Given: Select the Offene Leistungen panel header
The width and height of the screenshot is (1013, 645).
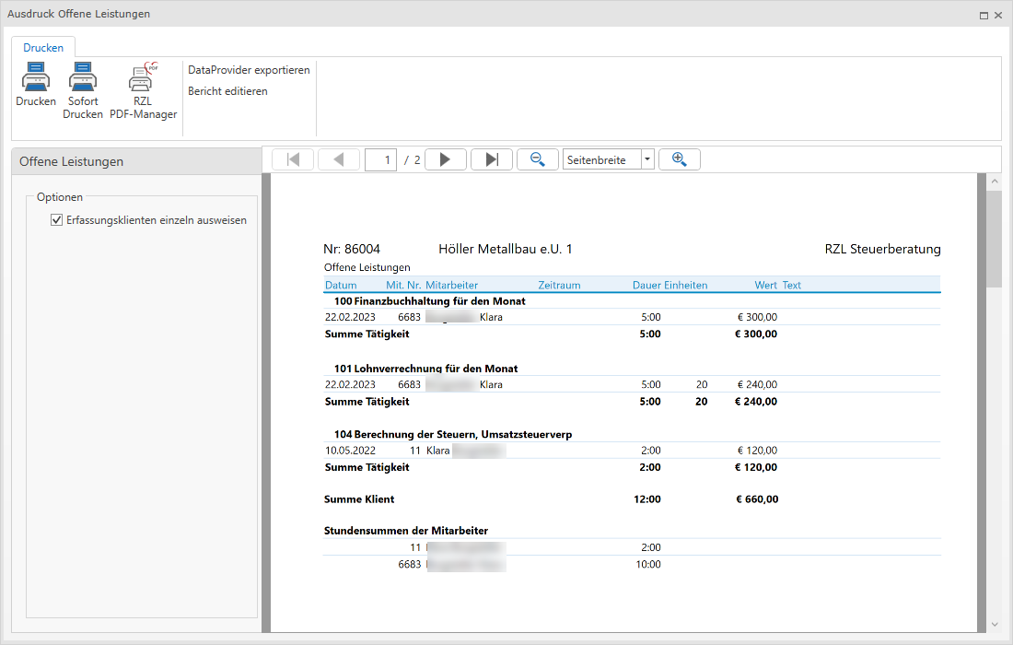Looking at the screenshot, I should pos(136,161).
